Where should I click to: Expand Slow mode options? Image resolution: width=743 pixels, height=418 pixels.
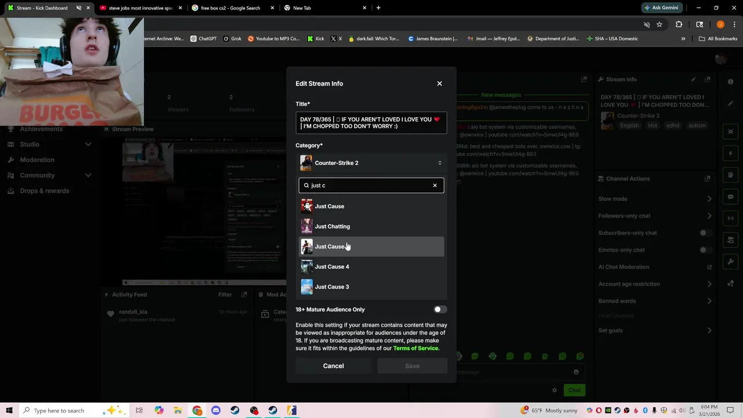click(x=709, y=199)
